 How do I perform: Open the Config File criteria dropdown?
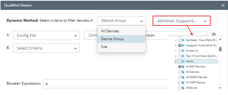point(46,35)
